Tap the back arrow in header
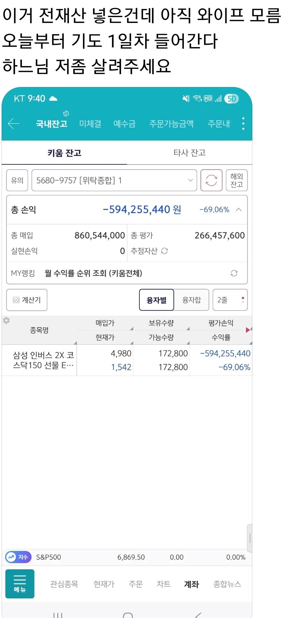This screenshot has width=281, height=618. click(x=14, y=123)
